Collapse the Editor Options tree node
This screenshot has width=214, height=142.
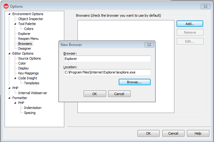[x=9, y=53]
